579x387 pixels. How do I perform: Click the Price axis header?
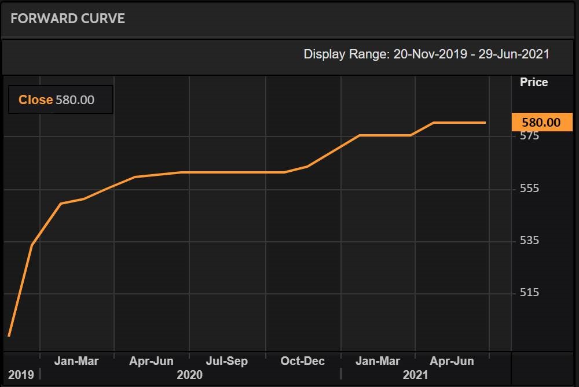[533, 82]
